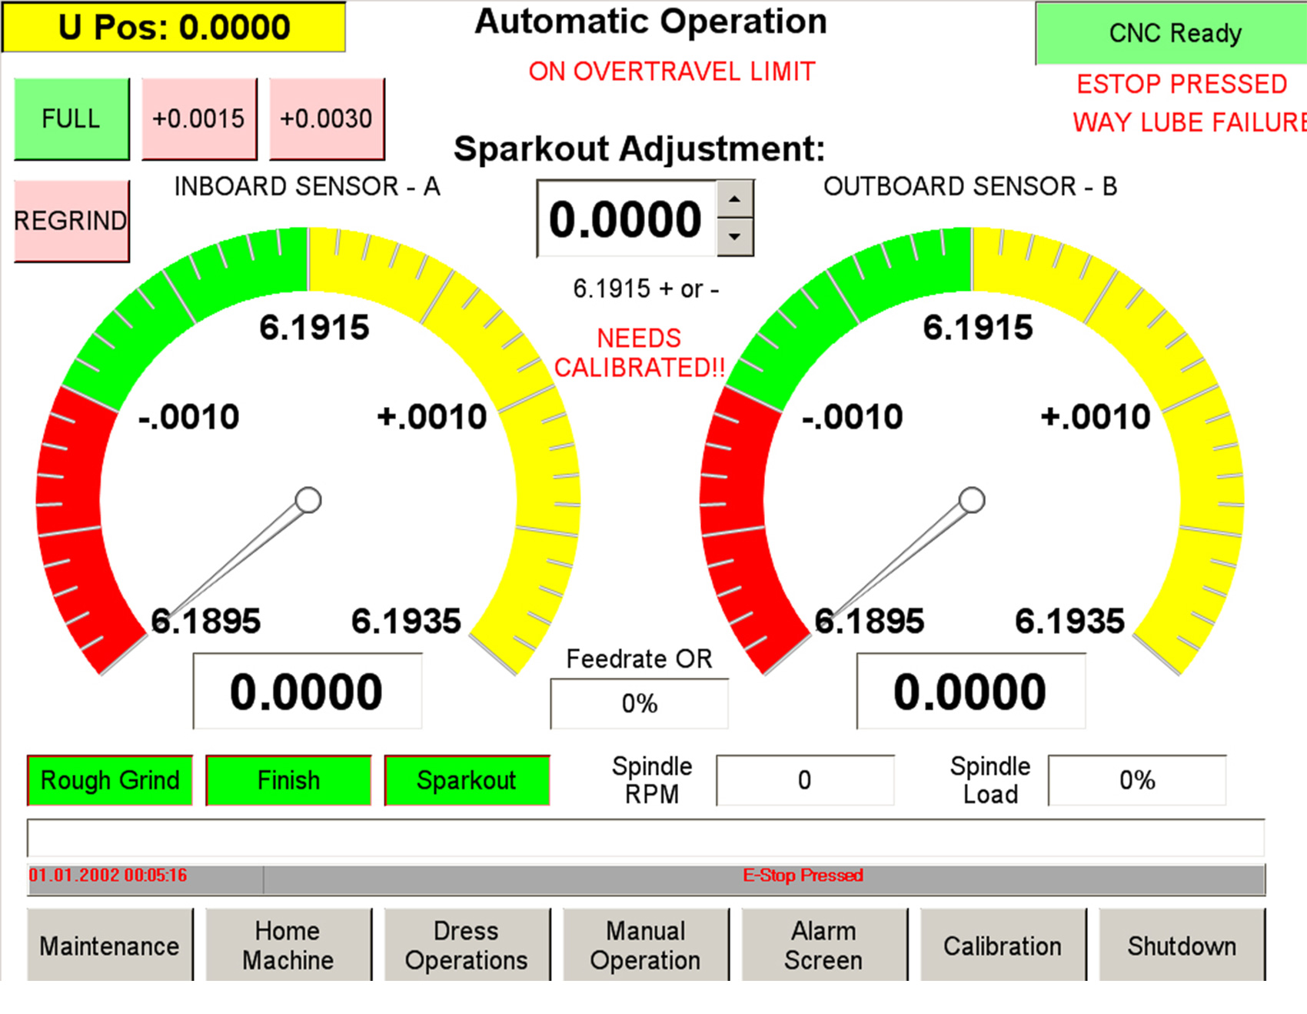The image size is (1307, 1014).
Task: Click the WAY LUBE FAILURE warning text
Action: click(x=1189, y=122)
